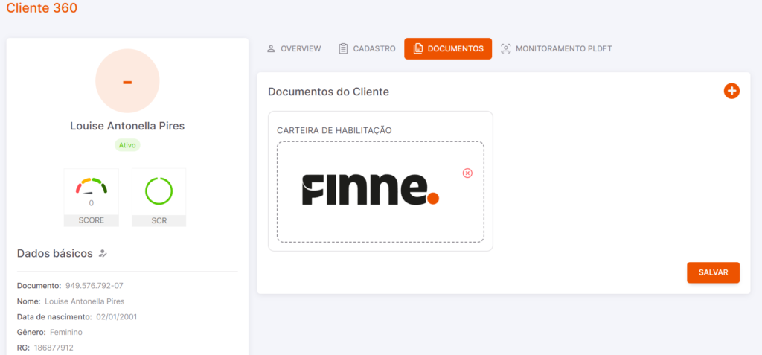
Task: Click the Finne logo document thumbnail
Action: coord(371,190)
